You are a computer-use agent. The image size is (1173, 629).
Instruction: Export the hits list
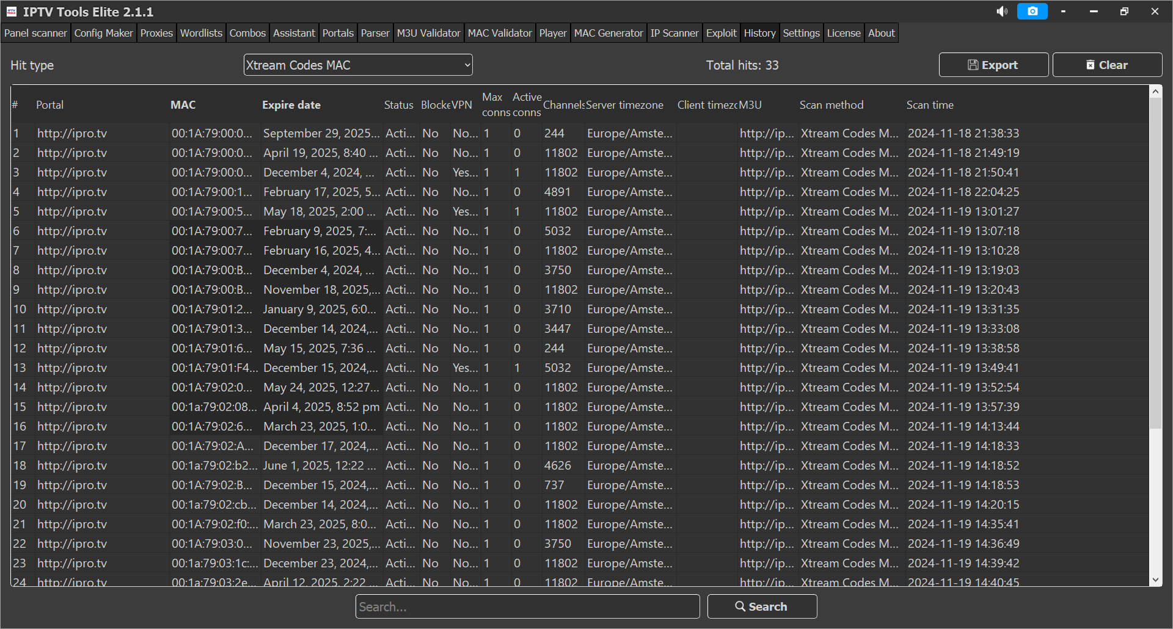click(x=993, y=65)
